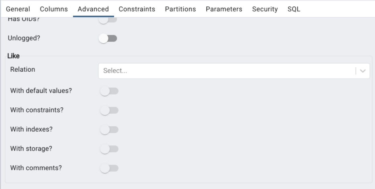Select the Advanced tab
Screen dimensions: 375x189
(x=93, y=9)
